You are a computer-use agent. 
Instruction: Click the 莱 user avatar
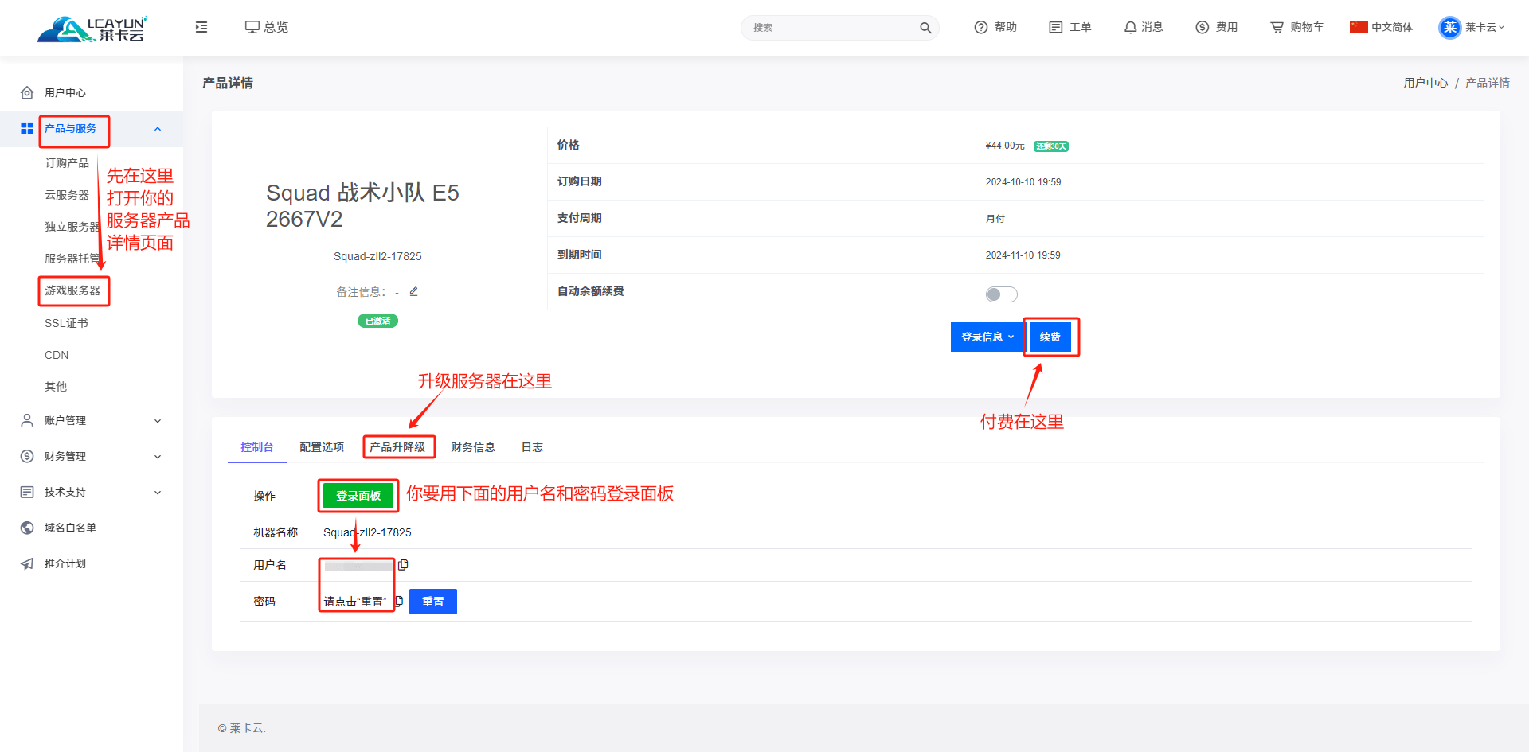click(x=1450, y=27)
